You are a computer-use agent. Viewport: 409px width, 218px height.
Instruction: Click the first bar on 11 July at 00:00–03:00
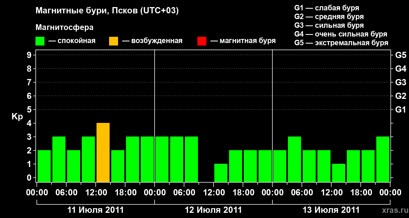tap(44, 166)
